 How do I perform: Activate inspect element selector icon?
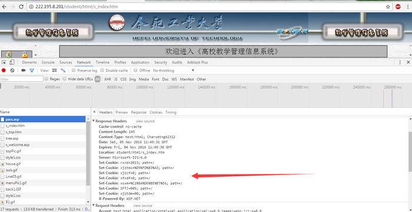[x=4, y=62]
